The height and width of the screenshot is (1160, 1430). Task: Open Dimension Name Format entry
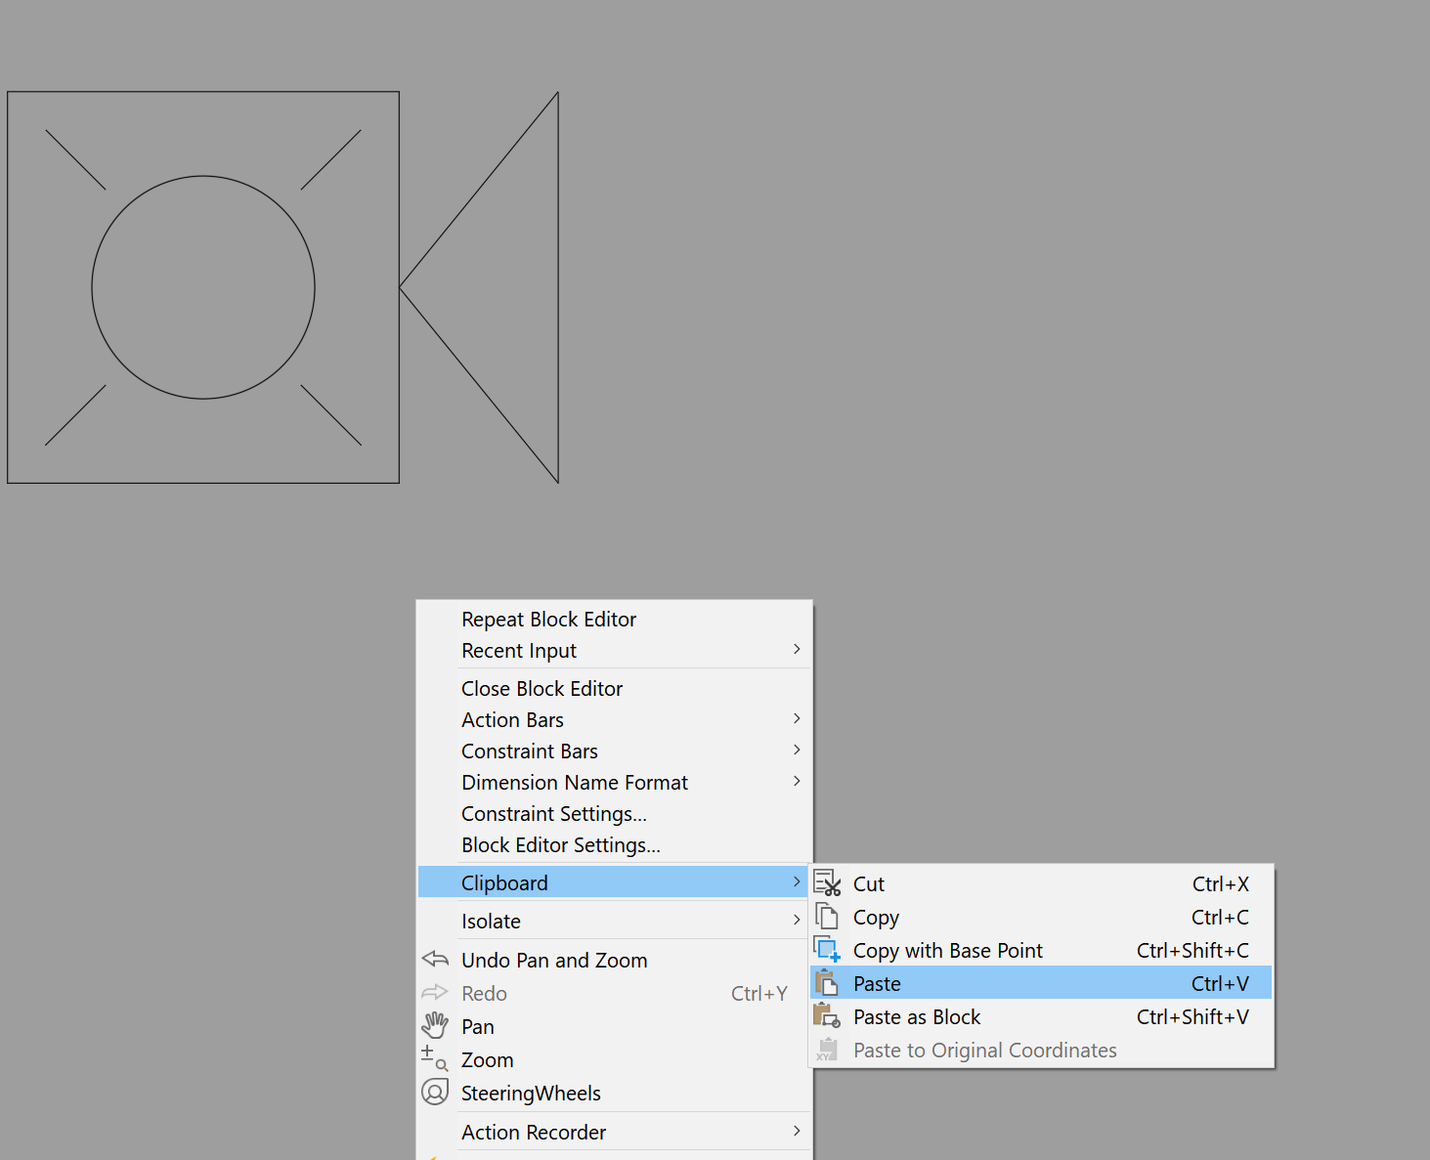614,783
